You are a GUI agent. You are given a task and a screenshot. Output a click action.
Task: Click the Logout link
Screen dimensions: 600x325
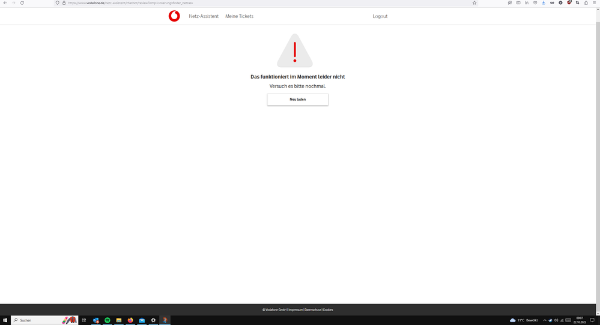380,16
